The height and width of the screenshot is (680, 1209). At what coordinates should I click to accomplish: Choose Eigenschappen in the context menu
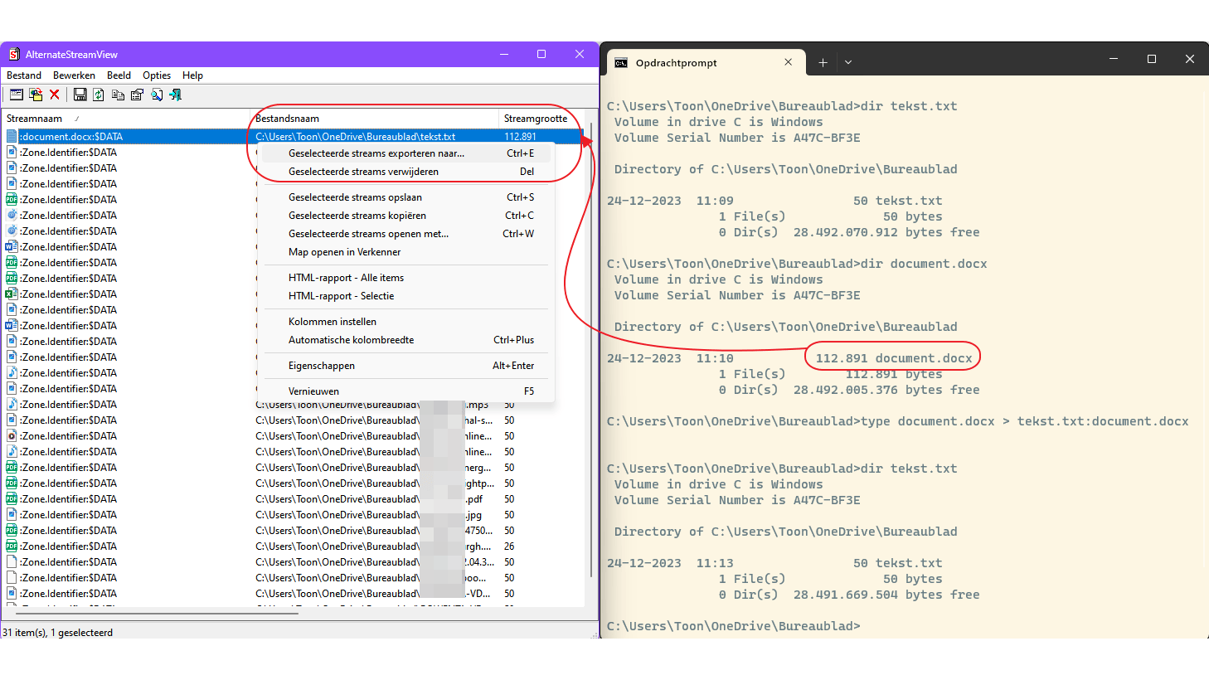click(406, 366)
